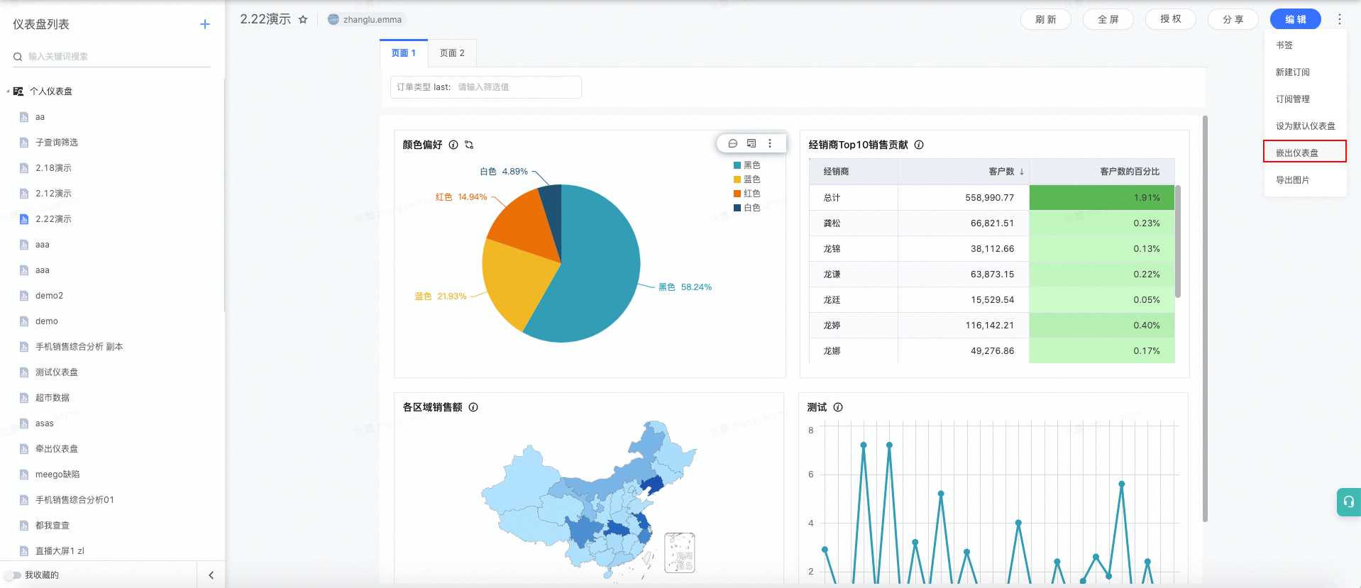Click the 订单类型 filter input field
The image size is (1361, 588).
(486, 87)
